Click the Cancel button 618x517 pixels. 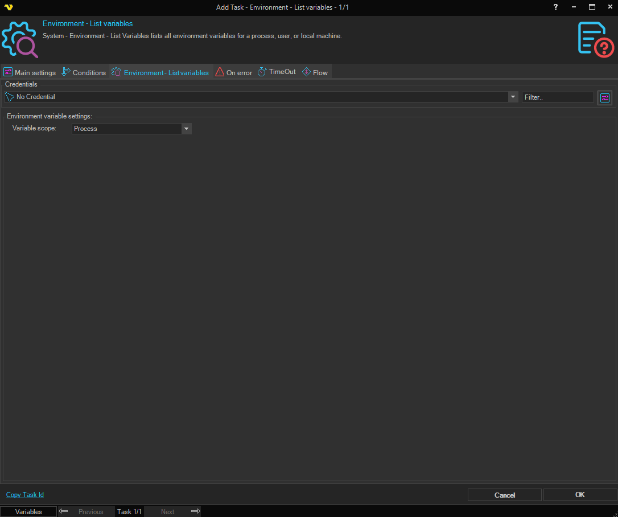point(504,495)
